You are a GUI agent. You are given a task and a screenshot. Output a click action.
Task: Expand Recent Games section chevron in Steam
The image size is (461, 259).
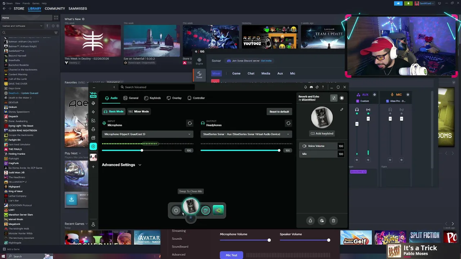[86, 224]
